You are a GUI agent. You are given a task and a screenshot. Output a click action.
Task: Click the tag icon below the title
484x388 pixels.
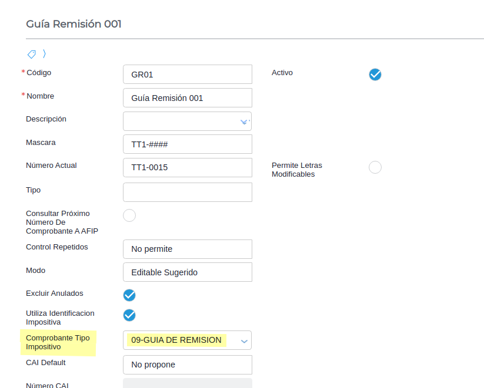pos(32,54)
